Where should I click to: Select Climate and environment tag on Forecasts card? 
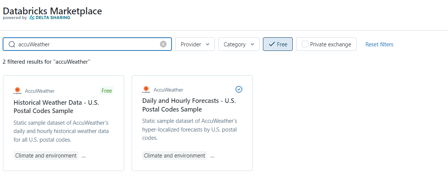tap(175, 156)
